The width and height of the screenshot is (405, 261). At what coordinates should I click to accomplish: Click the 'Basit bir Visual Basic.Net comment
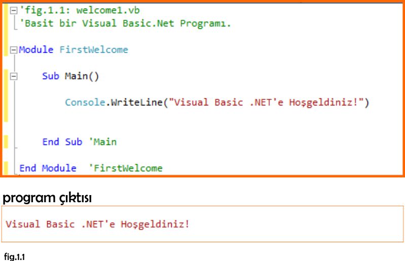point(125,23)
